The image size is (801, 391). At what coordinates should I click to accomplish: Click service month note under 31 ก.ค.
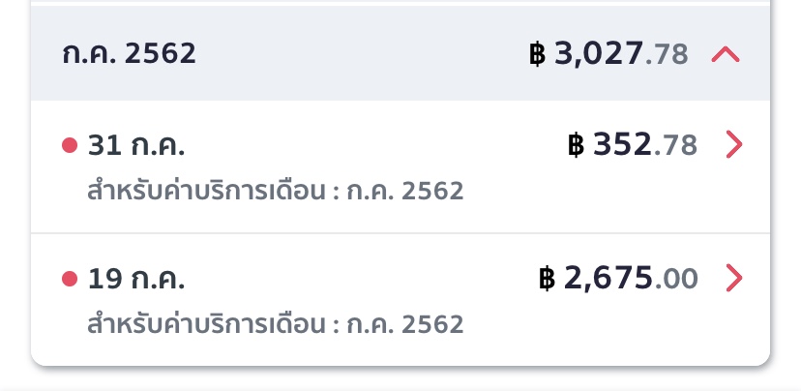(276, 191)
